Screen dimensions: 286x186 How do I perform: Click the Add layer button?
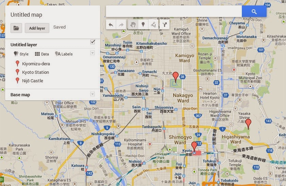[x=37, y=28]
